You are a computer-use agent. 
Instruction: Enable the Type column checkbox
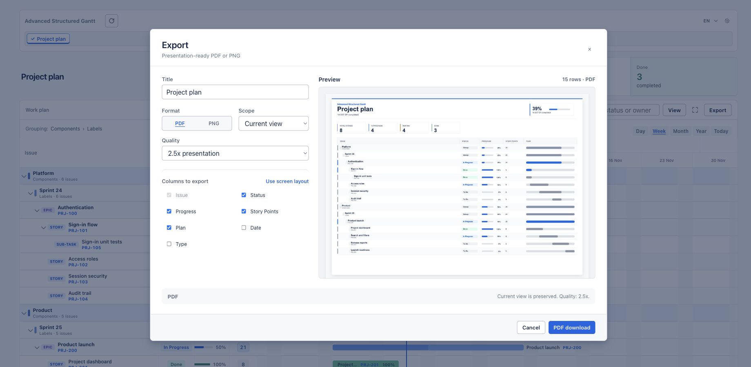click(x=169, y=244)
